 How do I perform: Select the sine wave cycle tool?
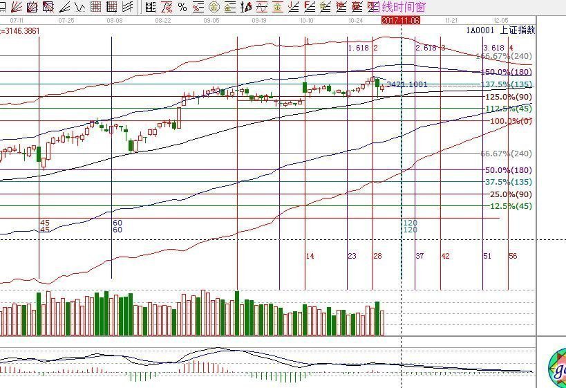[x=262, y=7]
